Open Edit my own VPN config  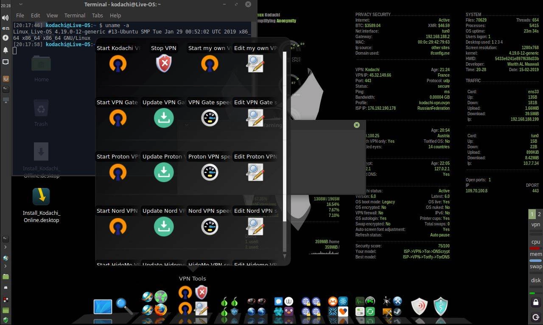coord(255,64)
